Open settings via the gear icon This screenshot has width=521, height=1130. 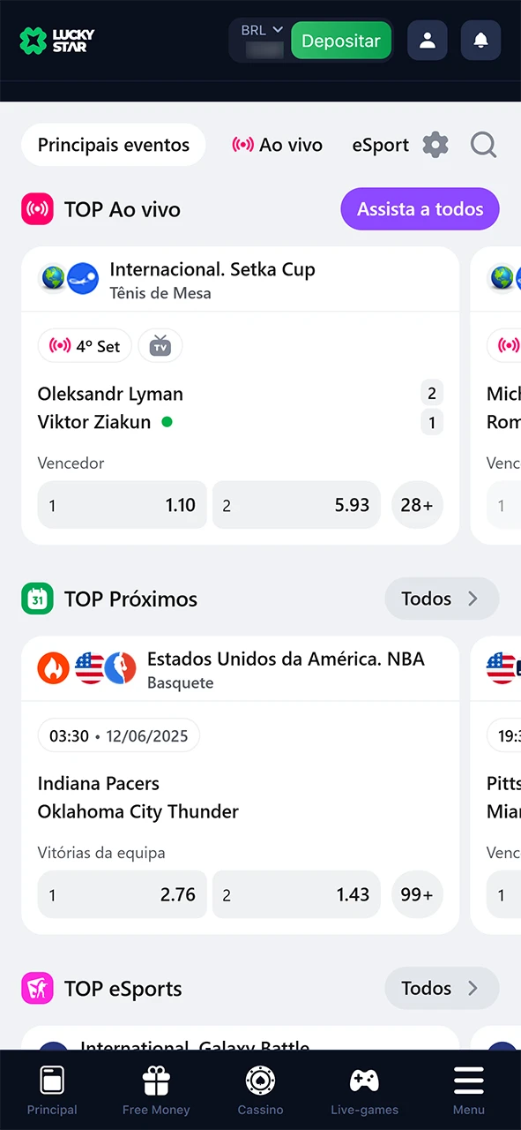coord(435,145)
